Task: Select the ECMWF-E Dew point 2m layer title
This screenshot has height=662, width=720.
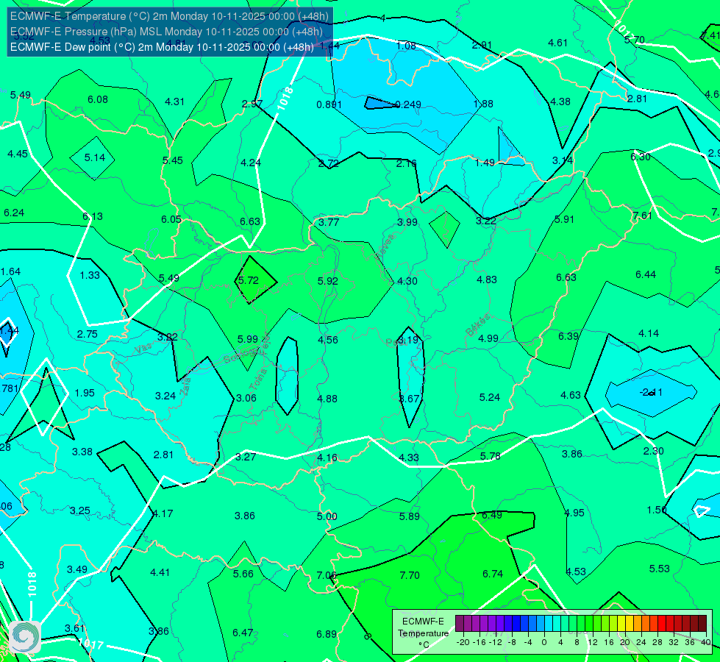Action: point(162,47)
